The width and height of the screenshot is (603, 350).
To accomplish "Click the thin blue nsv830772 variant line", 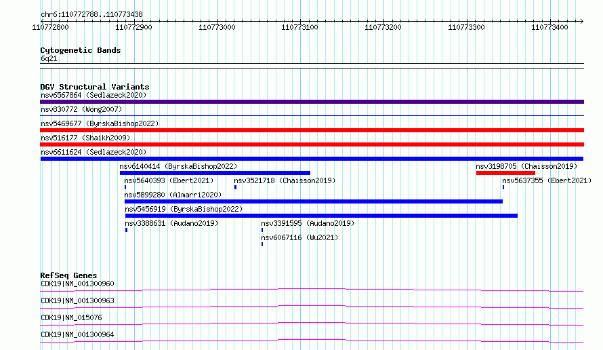I will (312, 115).
